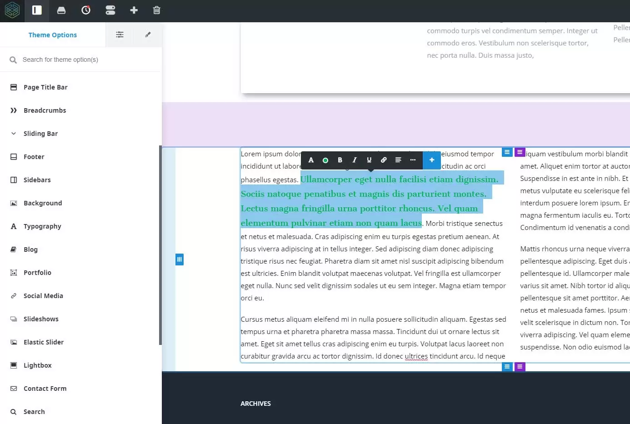This screenshot has width=630, height=424.
Task: Save changes with the drive icon
Action: point(61,10)
